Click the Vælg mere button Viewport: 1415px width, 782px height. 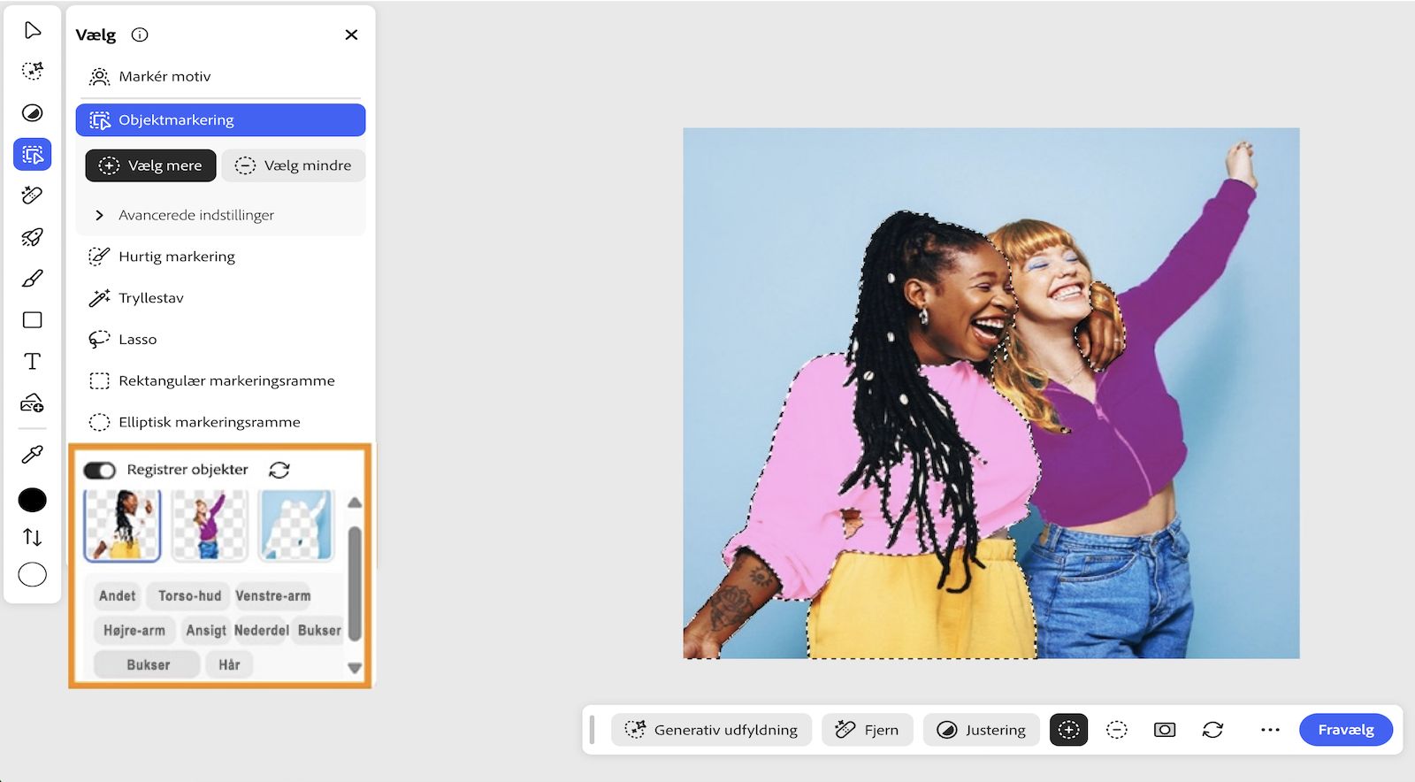point(150,165)
